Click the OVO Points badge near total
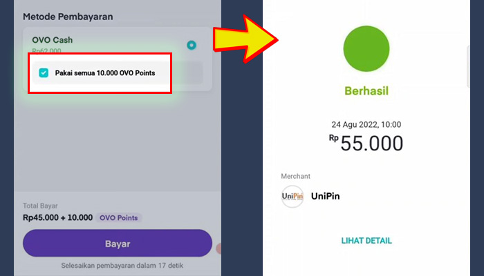This screenshot has width=484, height=276. point(118,218)
